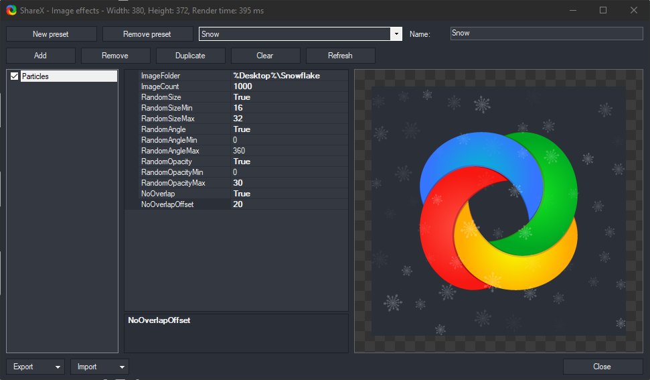This screenshot has width=650, height=380.
Task: Click the RandomSize True value
Action: [289, 97]
